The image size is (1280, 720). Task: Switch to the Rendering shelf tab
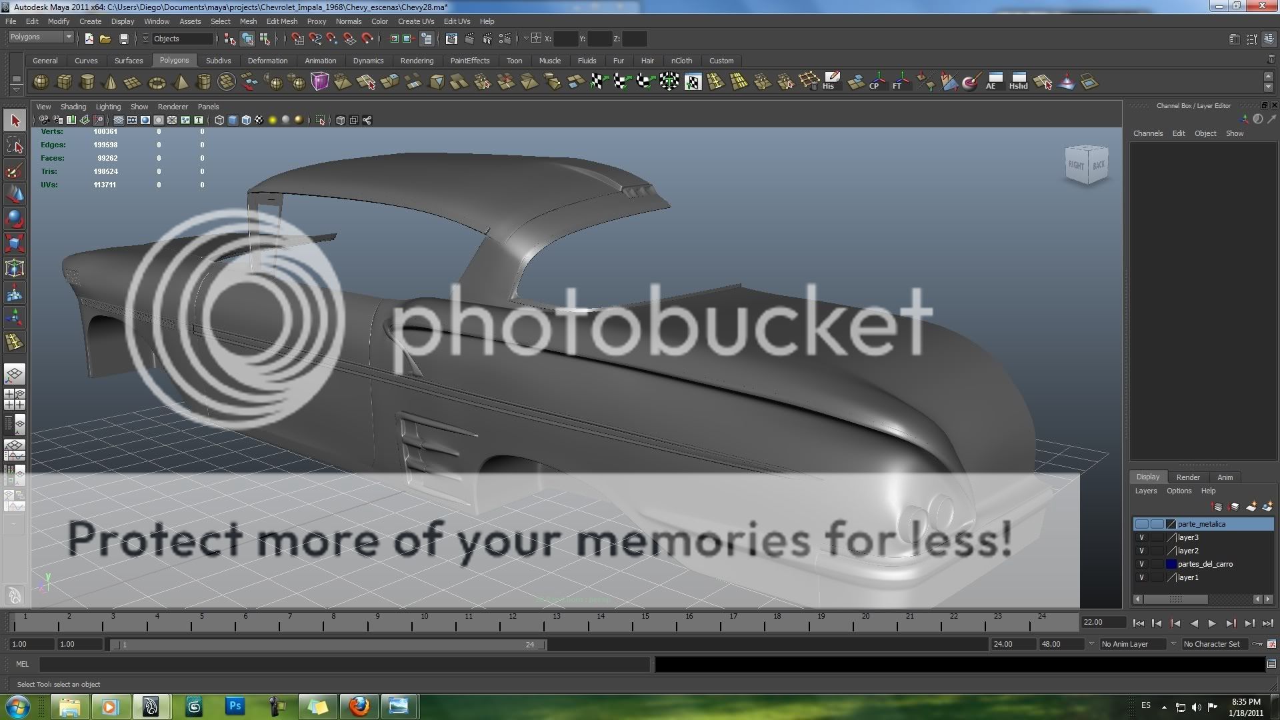point(417,61)
